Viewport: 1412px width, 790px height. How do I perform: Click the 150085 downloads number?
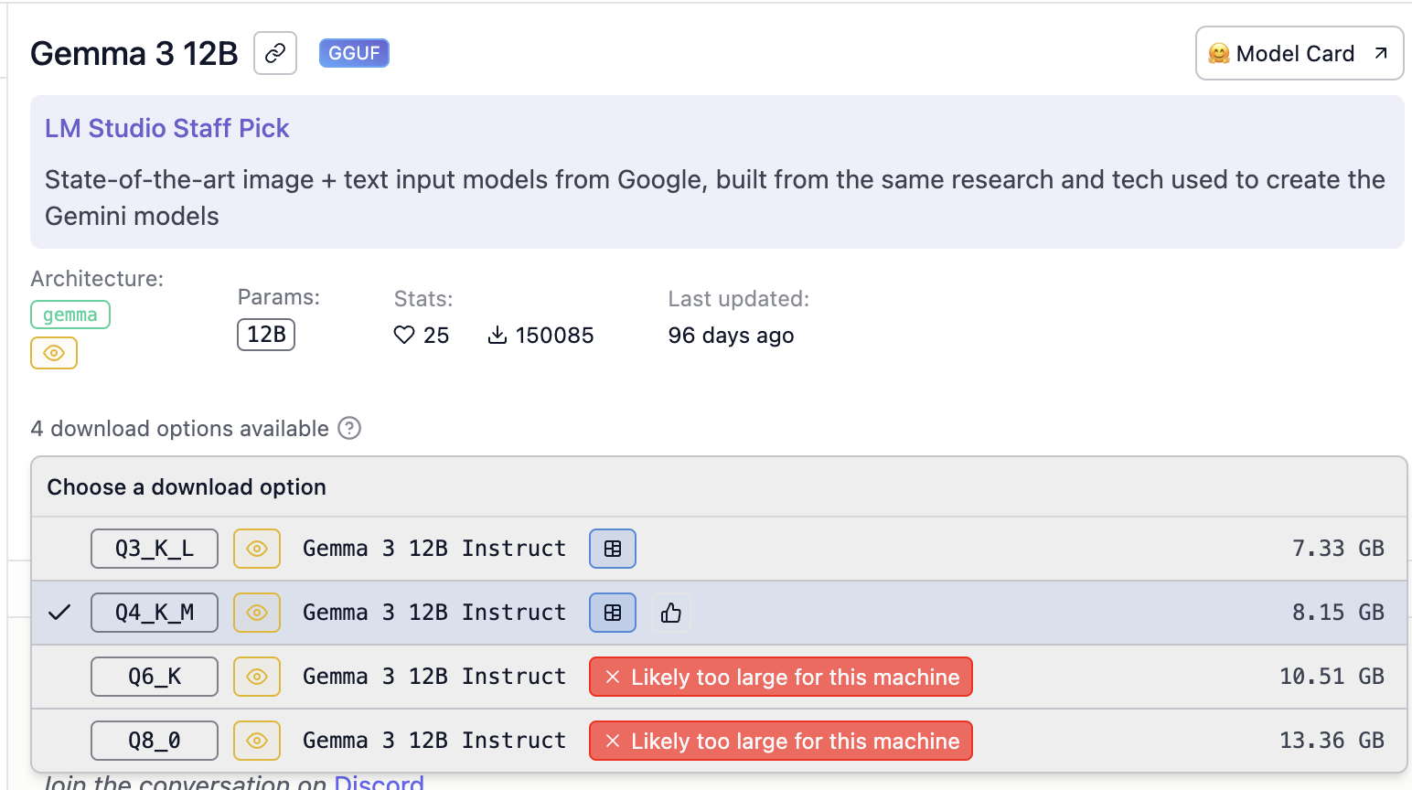pyautogui.click(x=554, y=336)
